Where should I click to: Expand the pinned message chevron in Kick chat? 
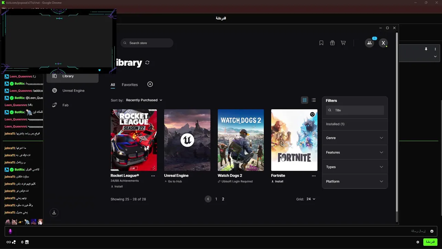point(435,56)
